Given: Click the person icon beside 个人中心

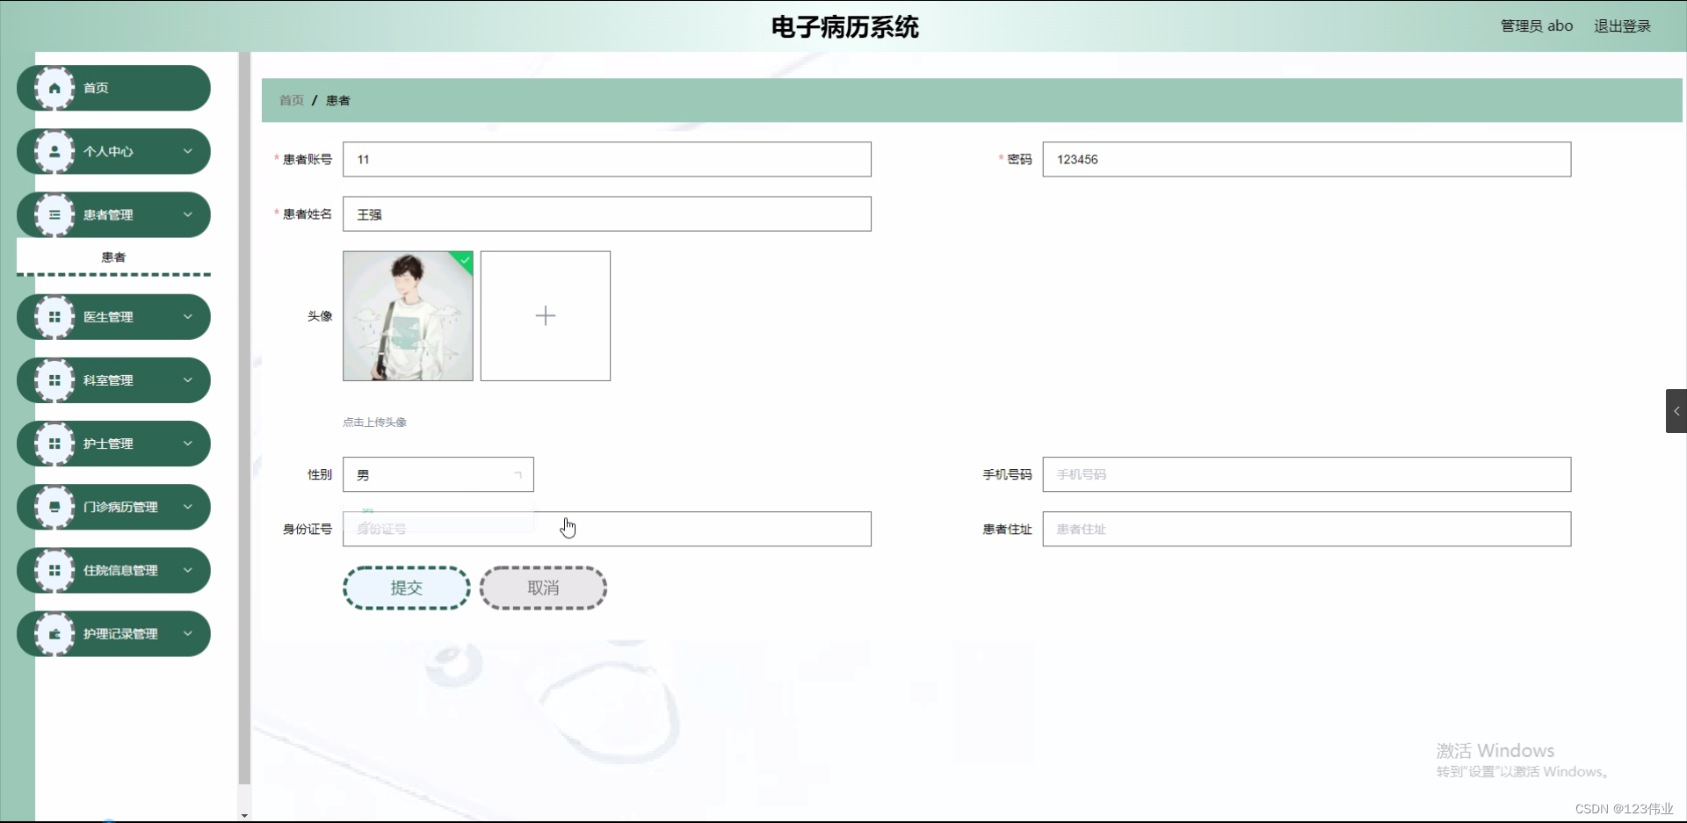Looking at the screenshot, I should pos(54,151).
